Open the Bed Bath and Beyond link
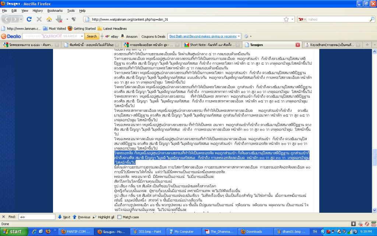This screenshot has height=236, width=377. pos(203,37)
